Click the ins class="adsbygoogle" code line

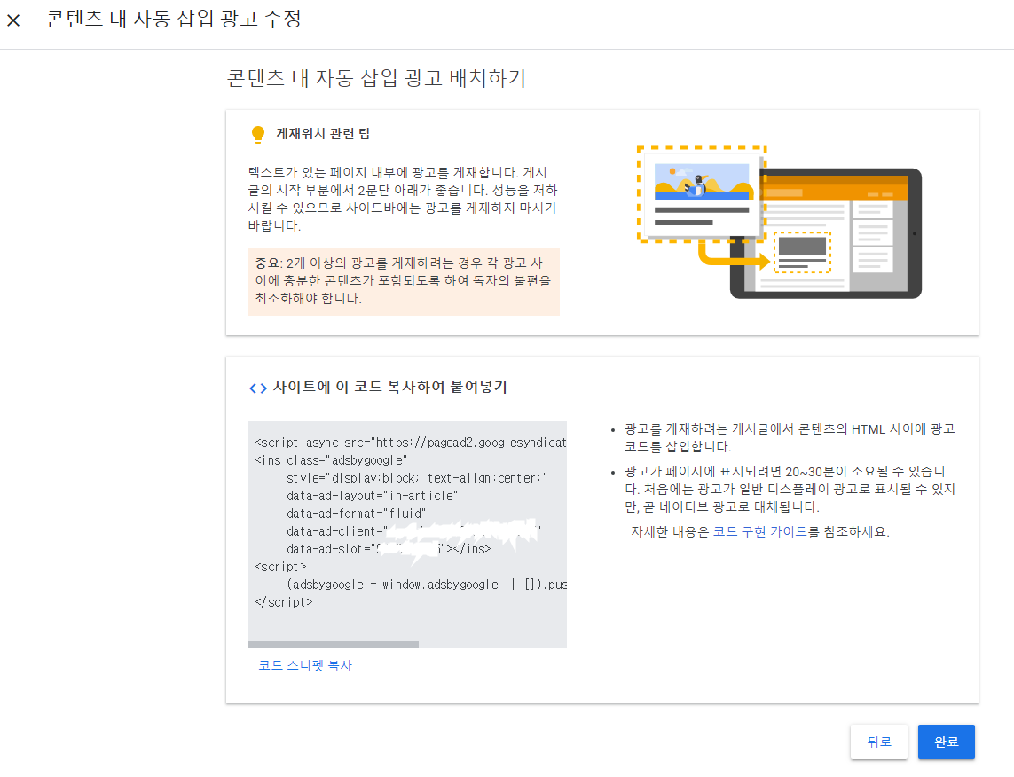[331, 460]
